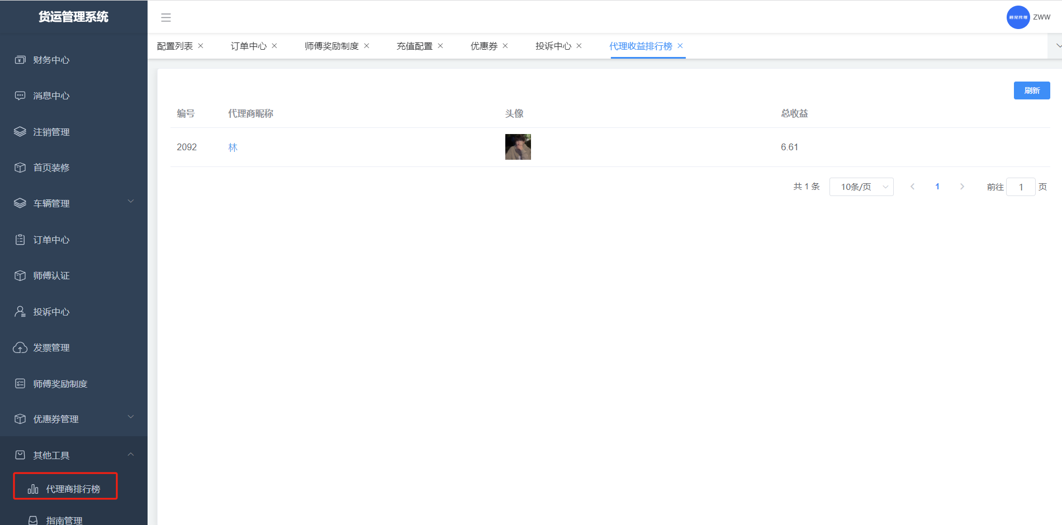Click the 代理商排行榜 bar chart icon

(x=33, y=489)
